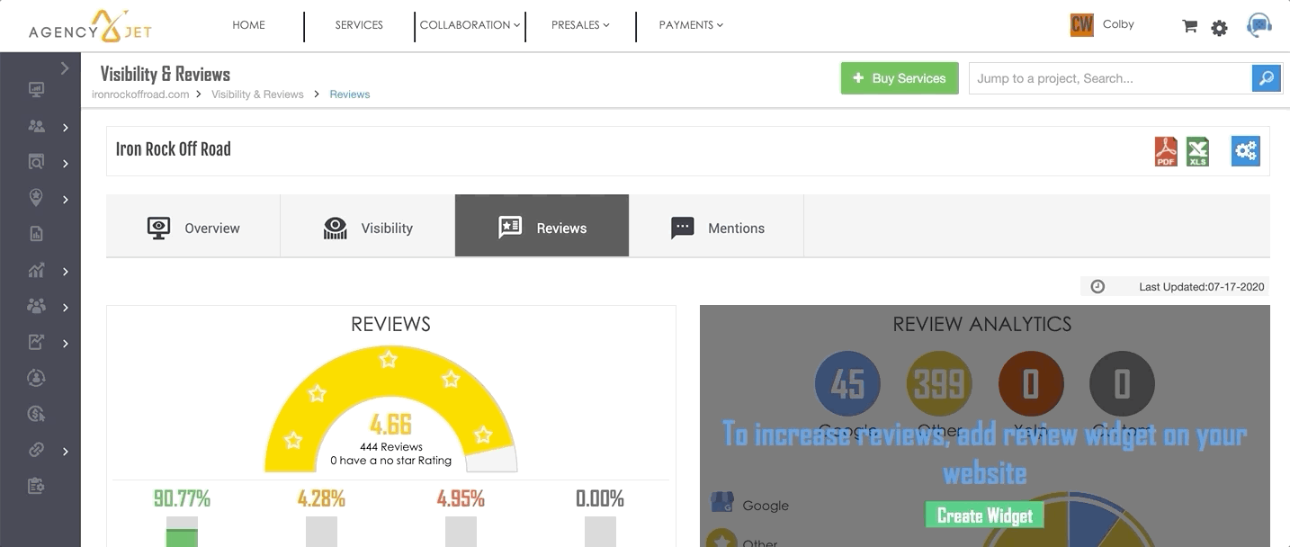Switch to the Visibility tab

point(368,227)
